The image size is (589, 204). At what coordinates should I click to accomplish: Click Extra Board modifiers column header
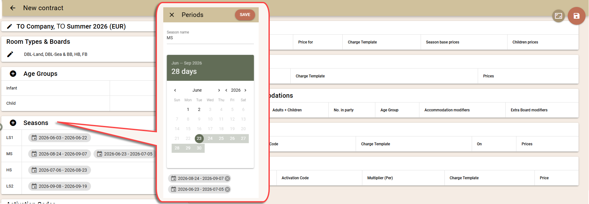pyautogui.click(x=529, y=110)
